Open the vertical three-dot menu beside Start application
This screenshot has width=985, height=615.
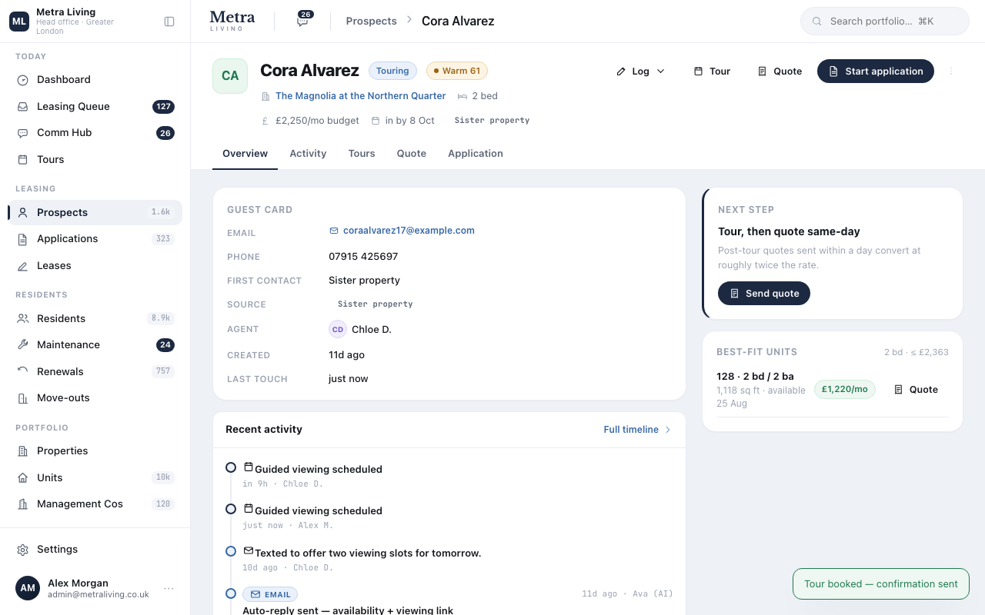[x=951, y=71]
